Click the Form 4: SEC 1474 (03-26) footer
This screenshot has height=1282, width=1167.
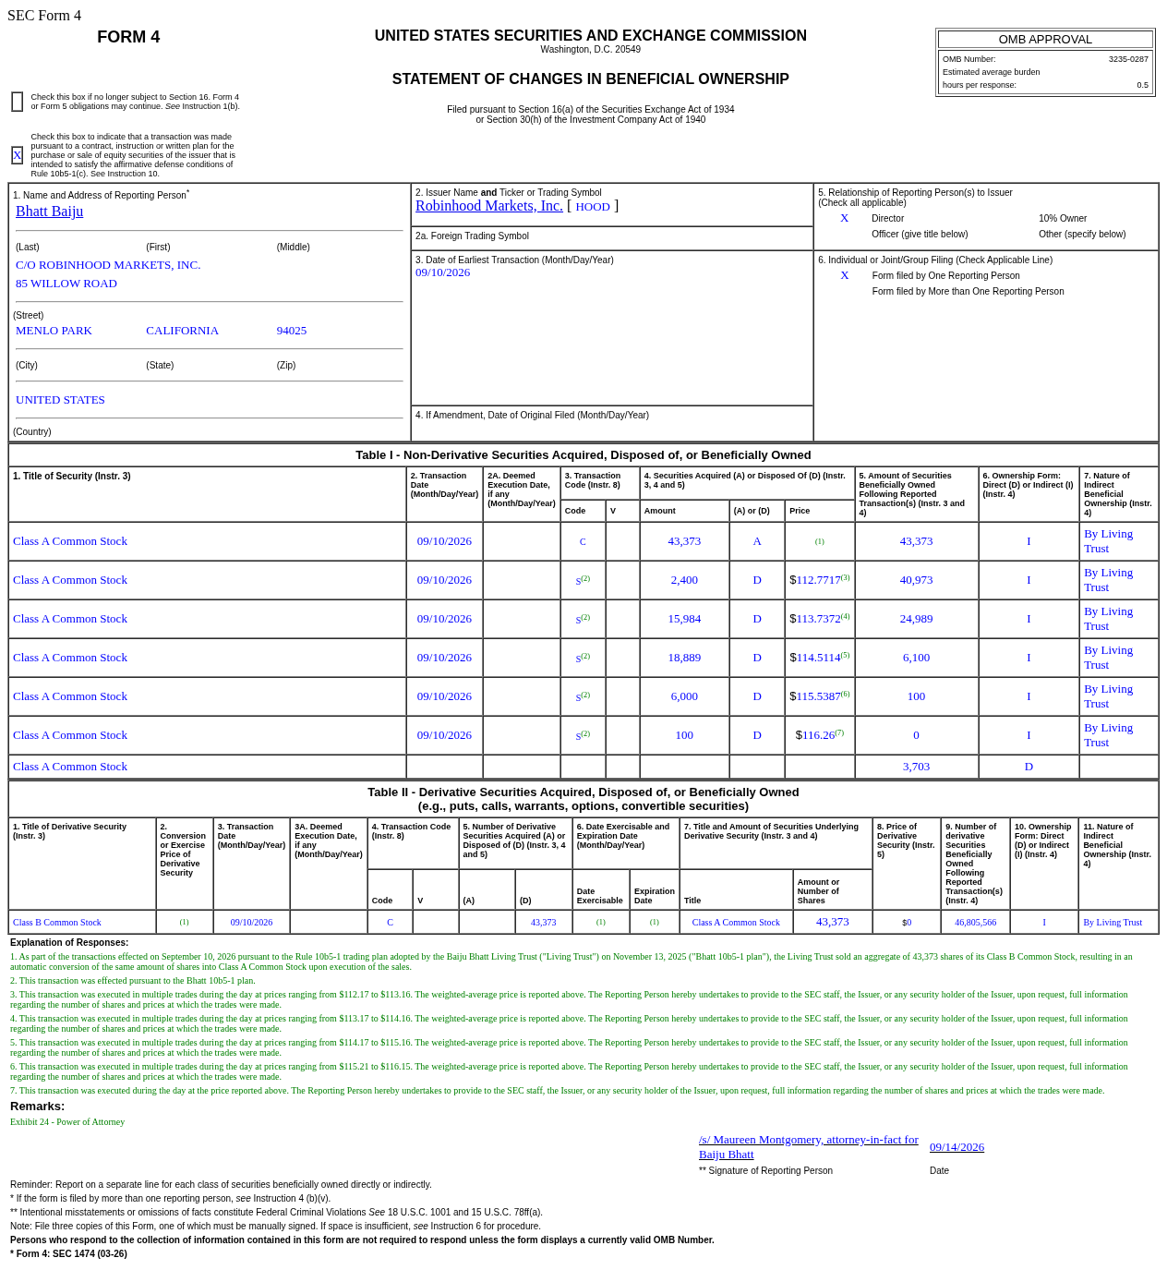[x=68, y=1254]
